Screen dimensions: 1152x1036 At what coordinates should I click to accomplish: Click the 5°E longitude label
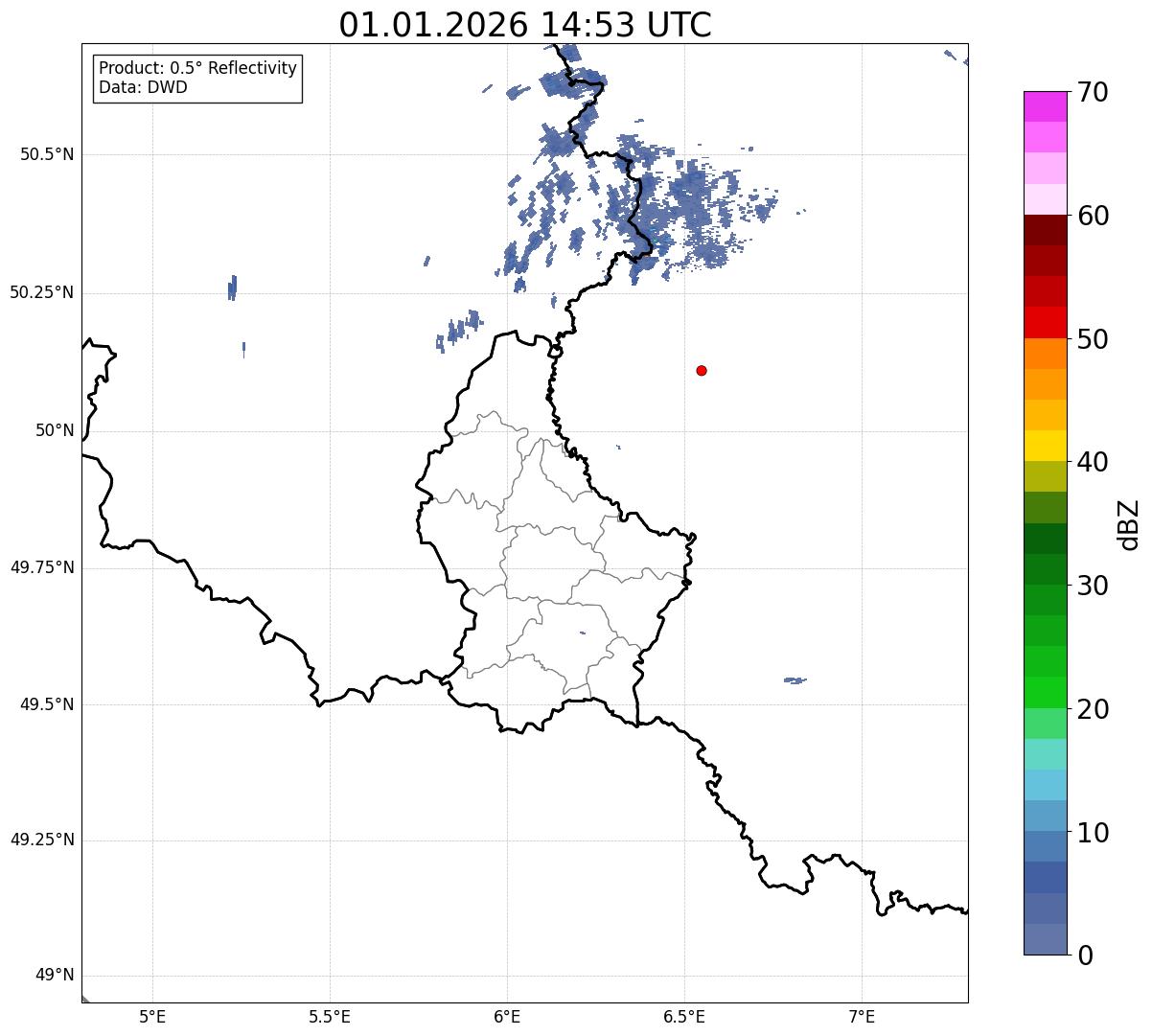152,1016
